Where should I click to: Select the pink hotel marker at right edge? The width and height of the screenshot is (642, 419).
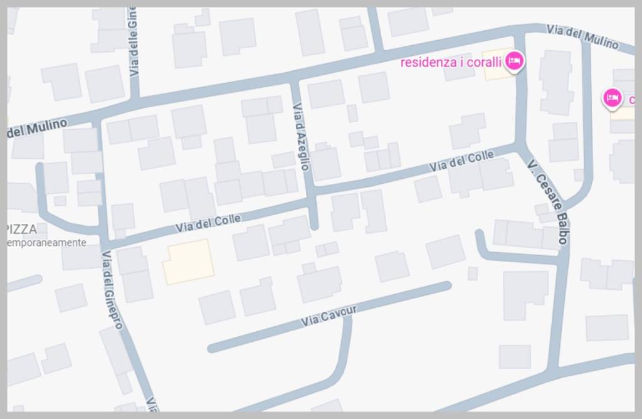pos(612,98)
